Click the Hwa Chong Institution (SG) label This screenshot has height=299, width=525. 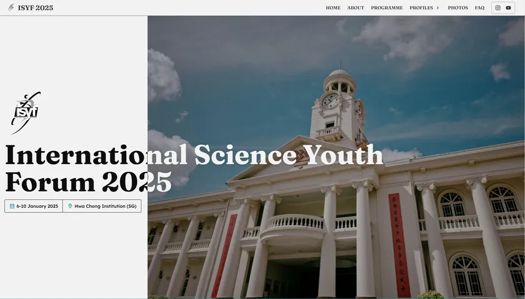point(105,206)
